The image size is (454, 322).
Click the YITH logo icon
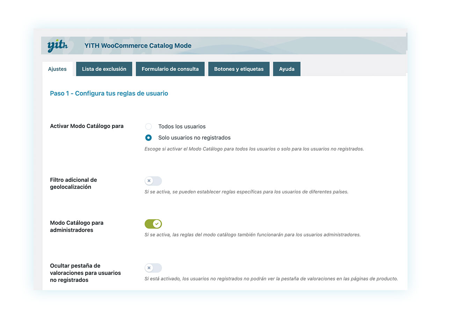pyautogui.click(x=57, y=46)
